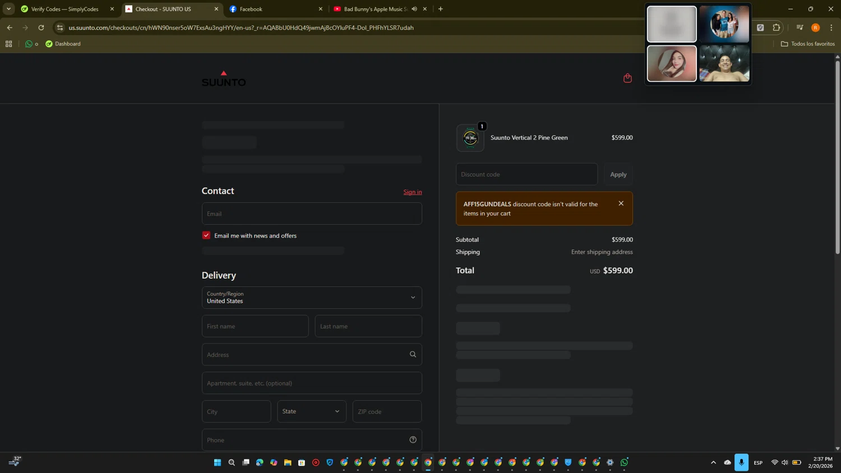This screenshot has height=473, width=841.
Task: Click the magnifier icon in the Address field
Action: click(413, 354)
